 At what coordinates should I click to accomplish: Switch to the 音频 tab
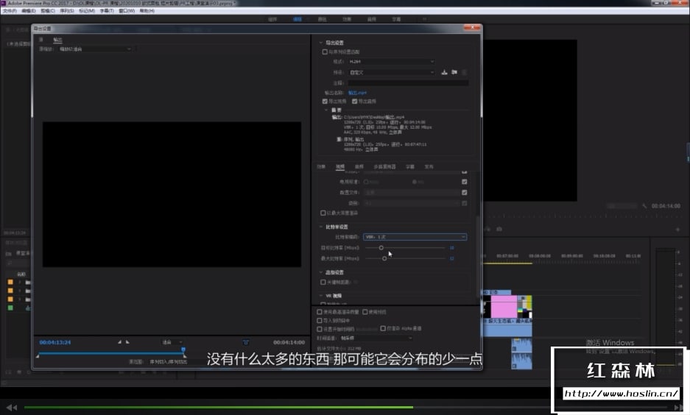point(359,166)
